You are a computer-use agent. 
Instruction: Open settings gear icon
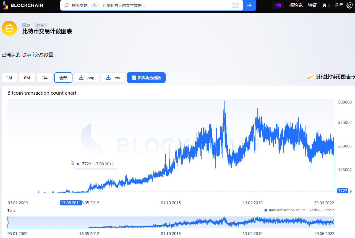[349, 5]
